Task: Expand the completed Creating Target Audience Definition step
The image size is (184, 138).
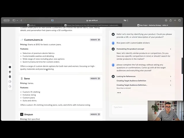Action: pos(170,81)
